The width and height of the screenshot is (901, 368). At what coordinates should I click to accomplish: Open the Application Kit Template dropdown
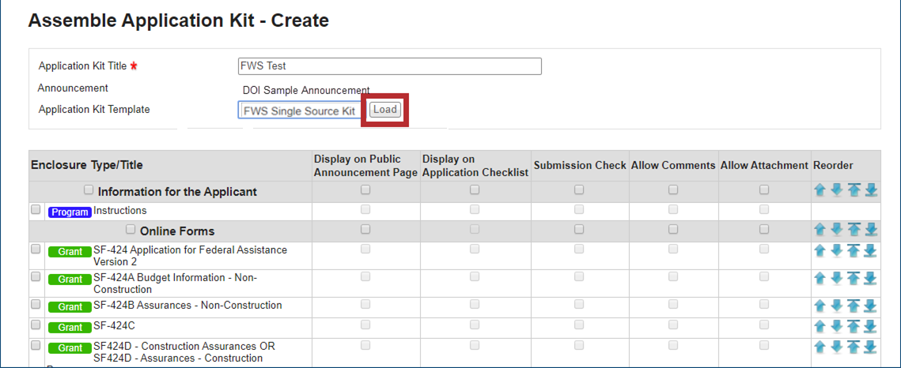pyautogui.click(x=299, y=111)
